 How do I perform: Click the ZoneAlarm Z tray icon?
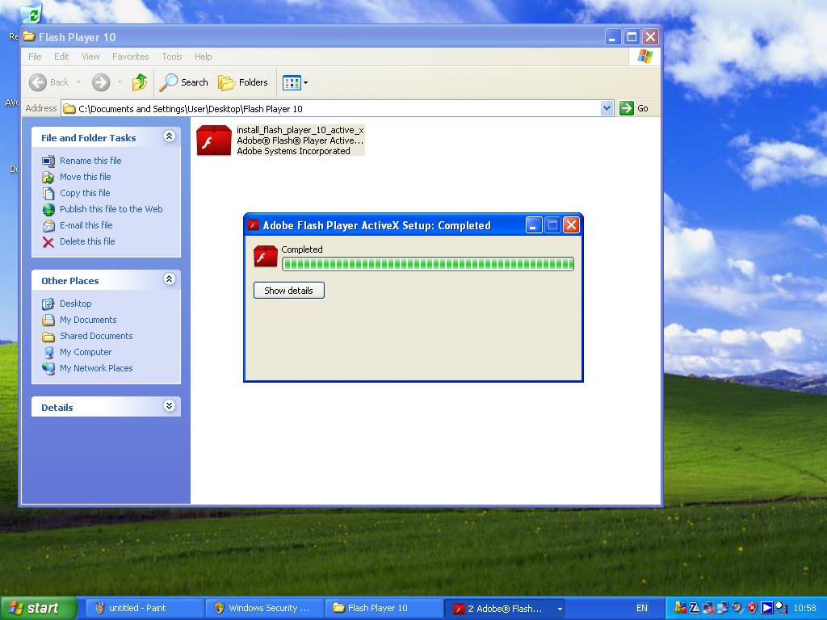(694, 608)
